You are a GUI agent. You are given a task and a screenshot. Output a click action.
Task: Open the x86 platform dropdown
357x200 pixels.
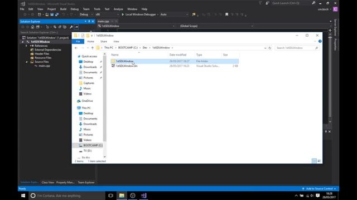click(107, 14)
